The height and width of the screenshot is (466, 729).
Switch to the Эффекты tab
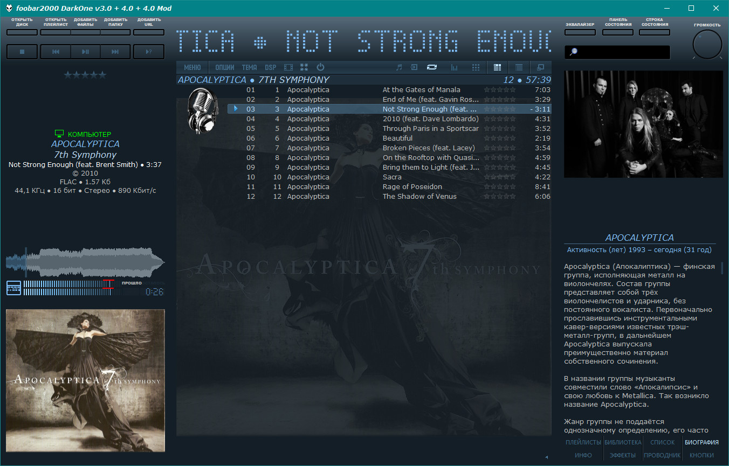pyautogui.click(x=623, y=455)
